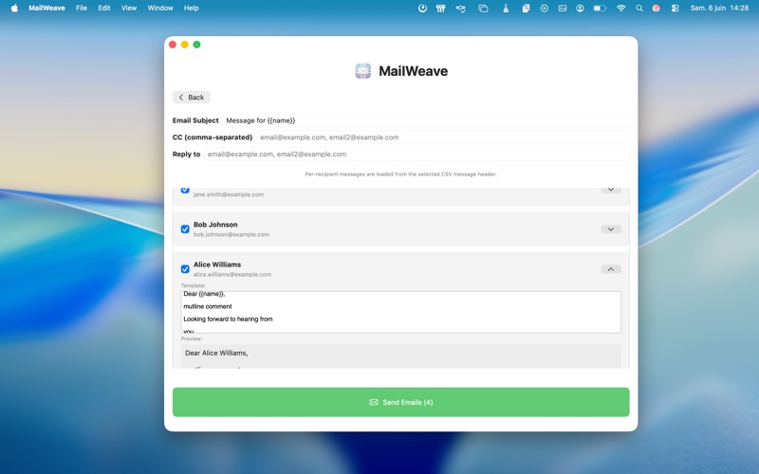Open Spotlight search
Image resolution: width=759 pixels, height=474 pixels.
point(639,8)
